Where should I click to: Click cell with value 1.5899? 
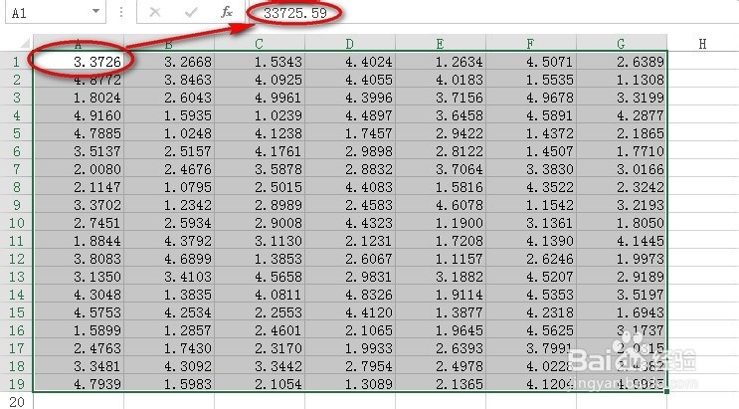point(79,330)
